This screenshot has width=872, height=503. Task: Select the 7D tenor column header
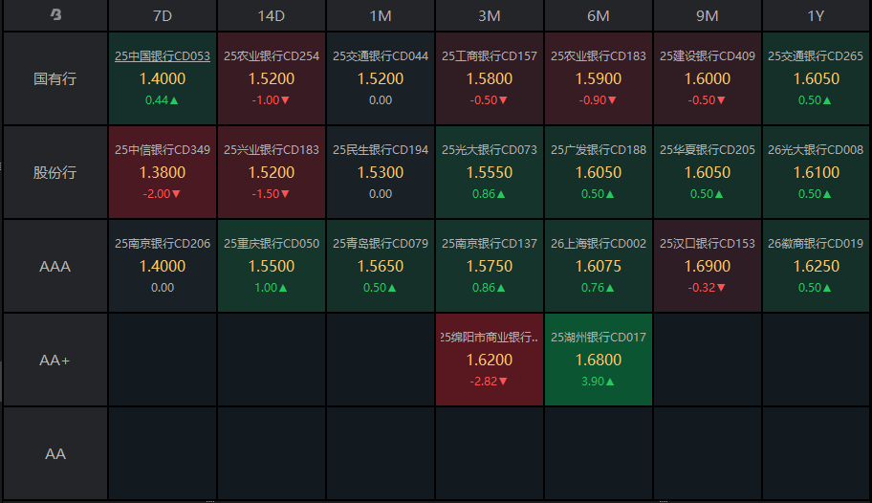[x=163, y=15]
